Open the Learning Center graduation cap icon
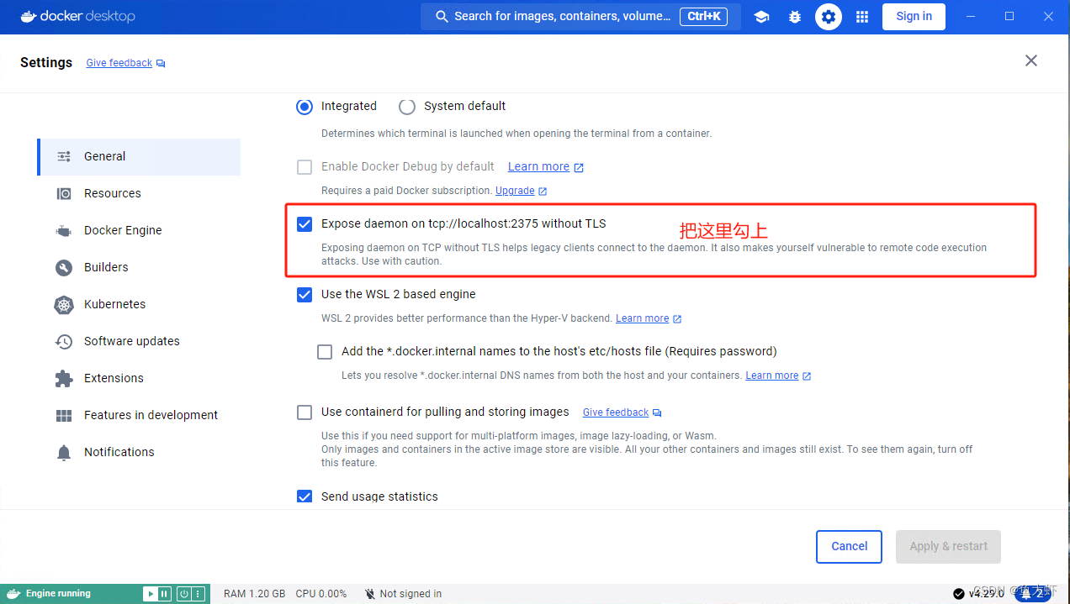1070x604 pixels. point(761,17)
